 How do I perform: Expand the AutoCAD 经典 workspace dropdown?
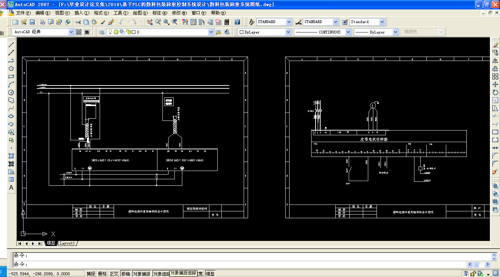click(x=71, y=32)
